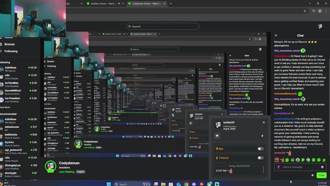The image size is (330, 186).
Task: Pick the man's face emote in quick emote bar
Action: click(277, 160)
